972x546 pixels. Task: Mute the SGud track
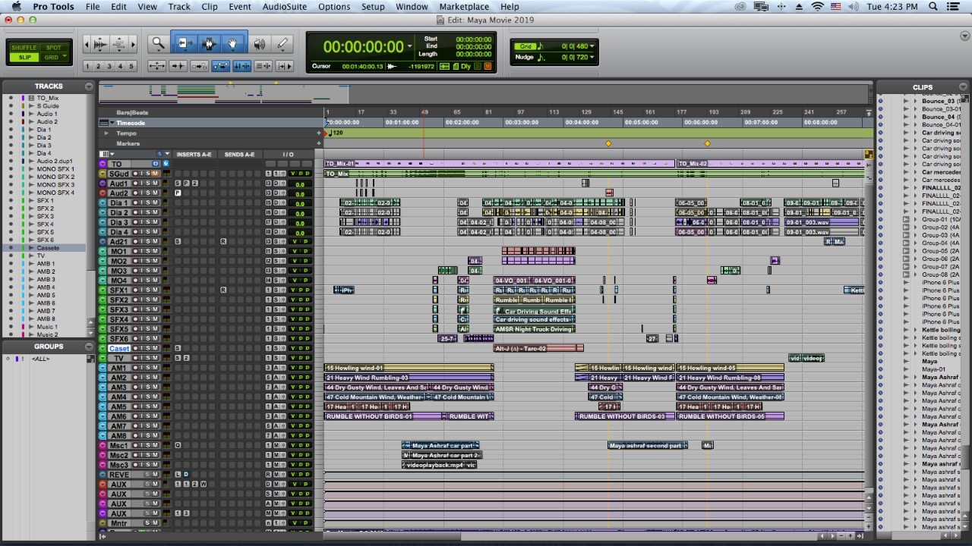click(x=155, y=174)
